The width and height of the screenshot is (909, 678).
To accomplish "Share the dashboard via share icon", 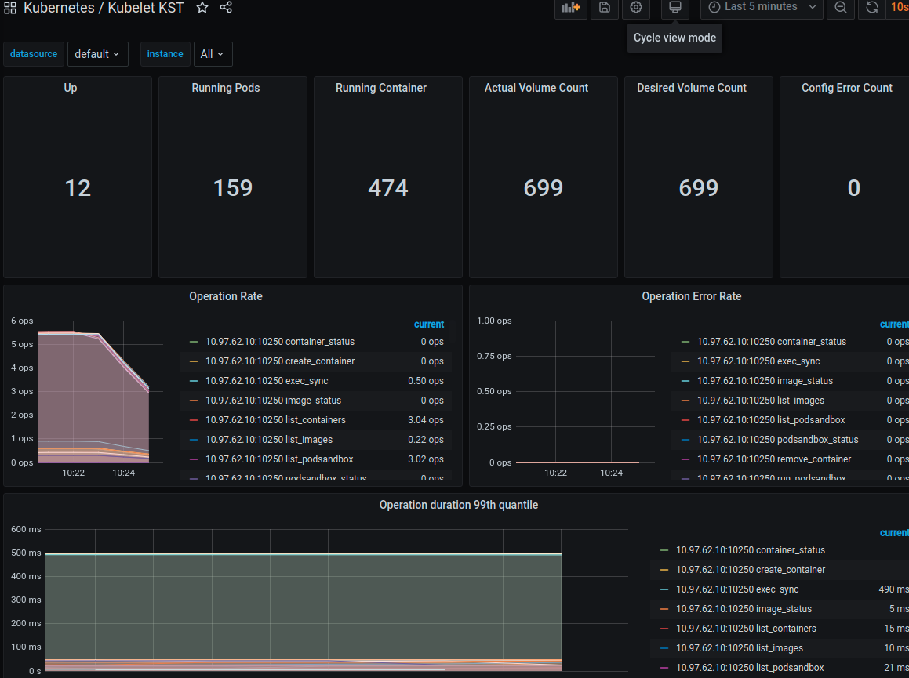I will pyautogui.click(x=226, y=8).
